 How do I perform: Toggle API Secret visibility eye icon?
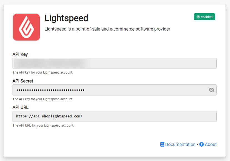(x=211, y=90)
